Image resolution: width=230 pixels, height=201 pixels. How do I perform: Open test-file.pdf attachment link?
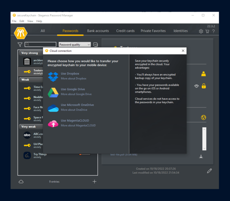pyautogui.click(x=124, y=155)
